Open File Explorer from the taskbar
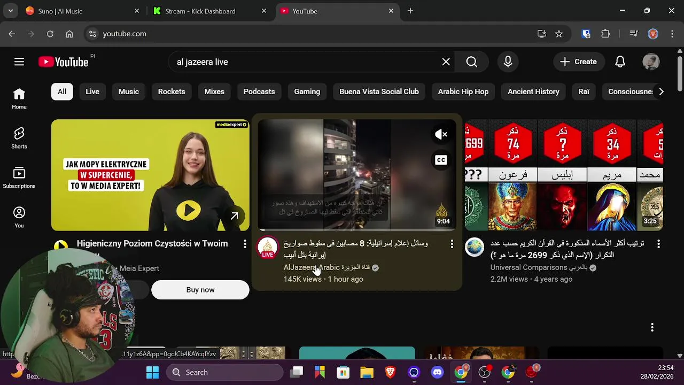Image resolution: width=684 pixels, height=385 pixels. [x=367, y=372]
